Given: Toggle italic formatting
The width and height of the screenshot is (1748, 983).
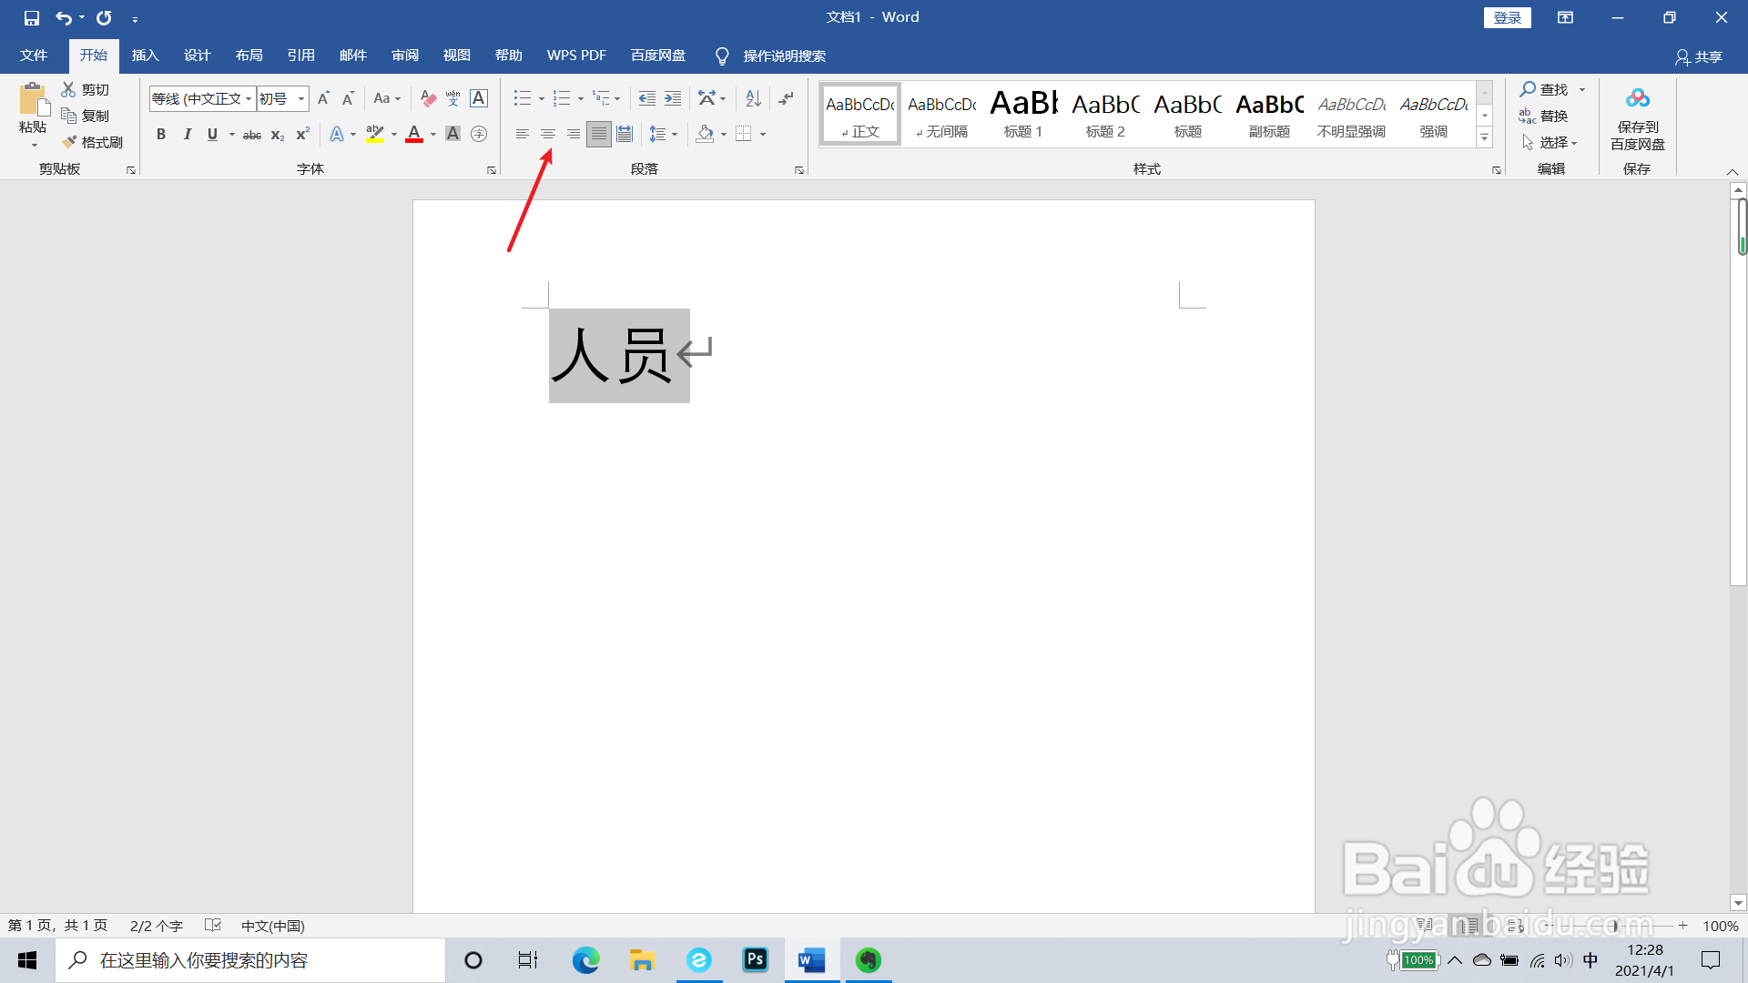Looking at the screenshot, I should click(188, 135).
